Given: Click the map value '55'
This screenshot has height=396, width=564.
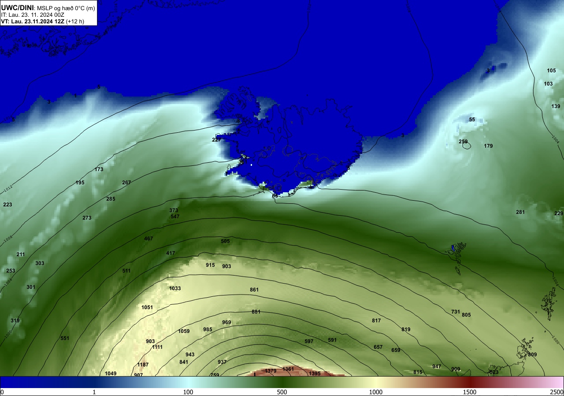Looking at the screenshot, I should click(472, 120).
